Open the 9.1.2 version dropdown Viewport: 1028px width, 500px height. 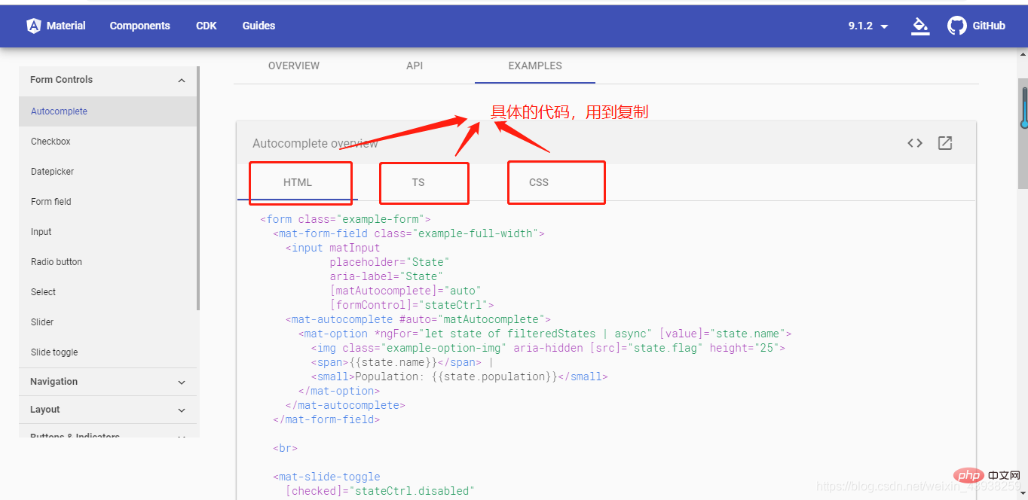tap(868, 26)
